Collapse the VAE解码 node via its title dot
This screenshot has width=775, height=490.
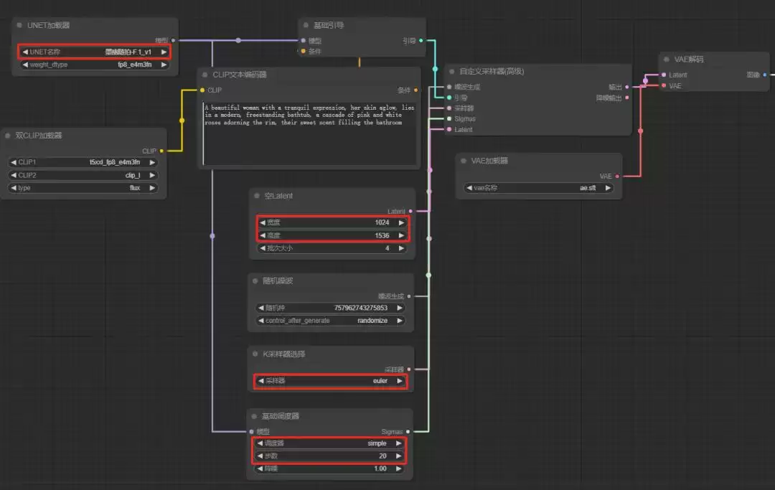pos(666,60)
